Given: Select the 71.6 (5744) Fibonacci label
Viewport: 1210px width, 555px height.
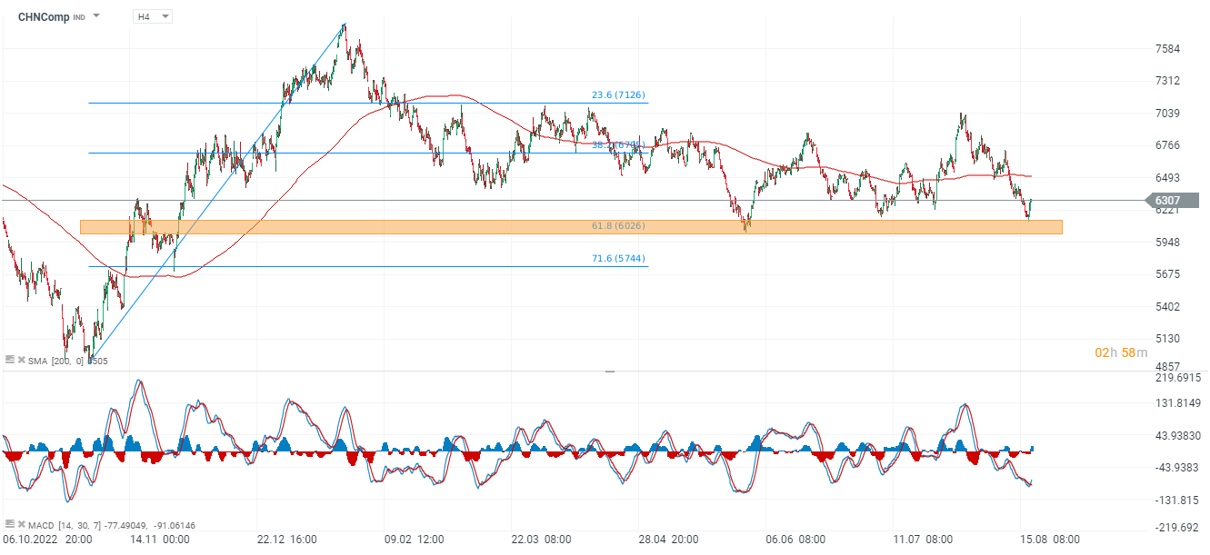Looking at the screenshot, I should (618, 259).
